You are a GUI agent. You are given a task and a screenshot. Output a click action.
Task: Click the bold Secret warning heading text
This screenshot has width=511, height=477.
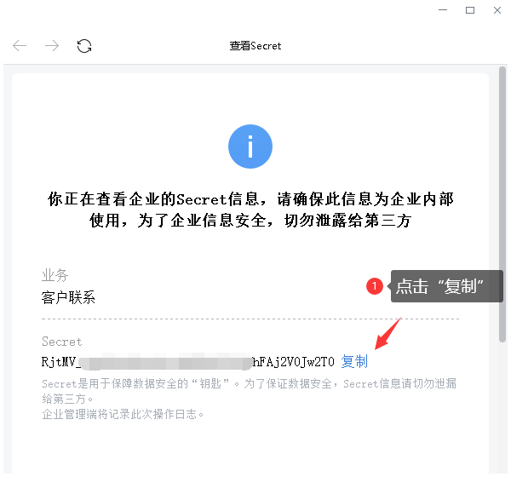click(250, 210)
